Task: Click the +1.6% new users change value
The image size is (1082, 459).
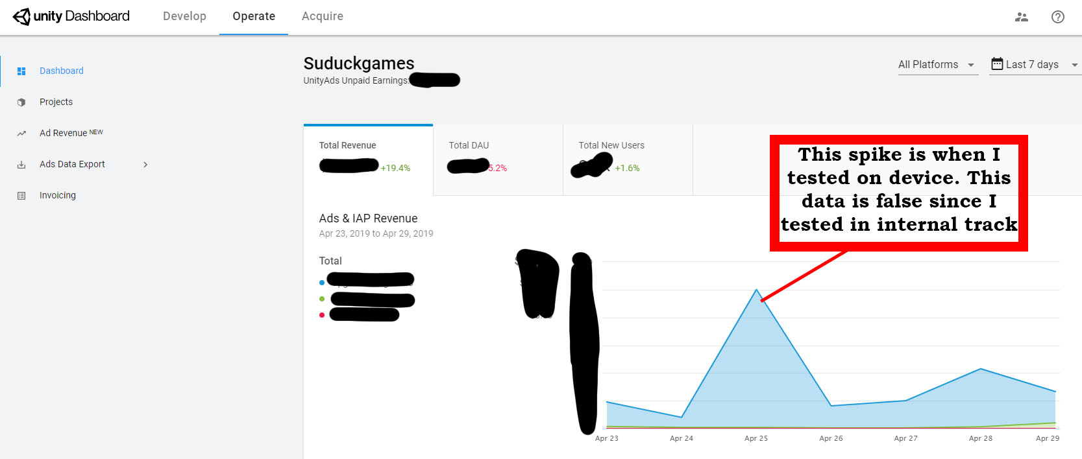Action: click(x=627, y=168)
